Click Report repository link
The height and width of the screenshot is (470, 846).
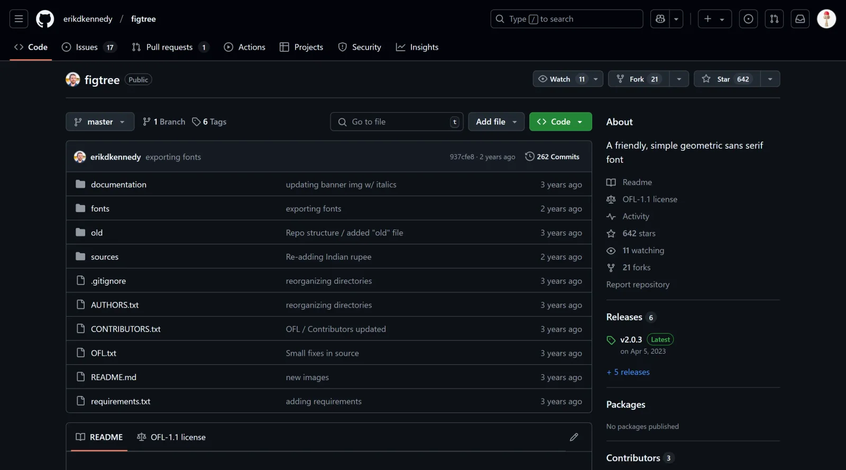pos(638,284)
